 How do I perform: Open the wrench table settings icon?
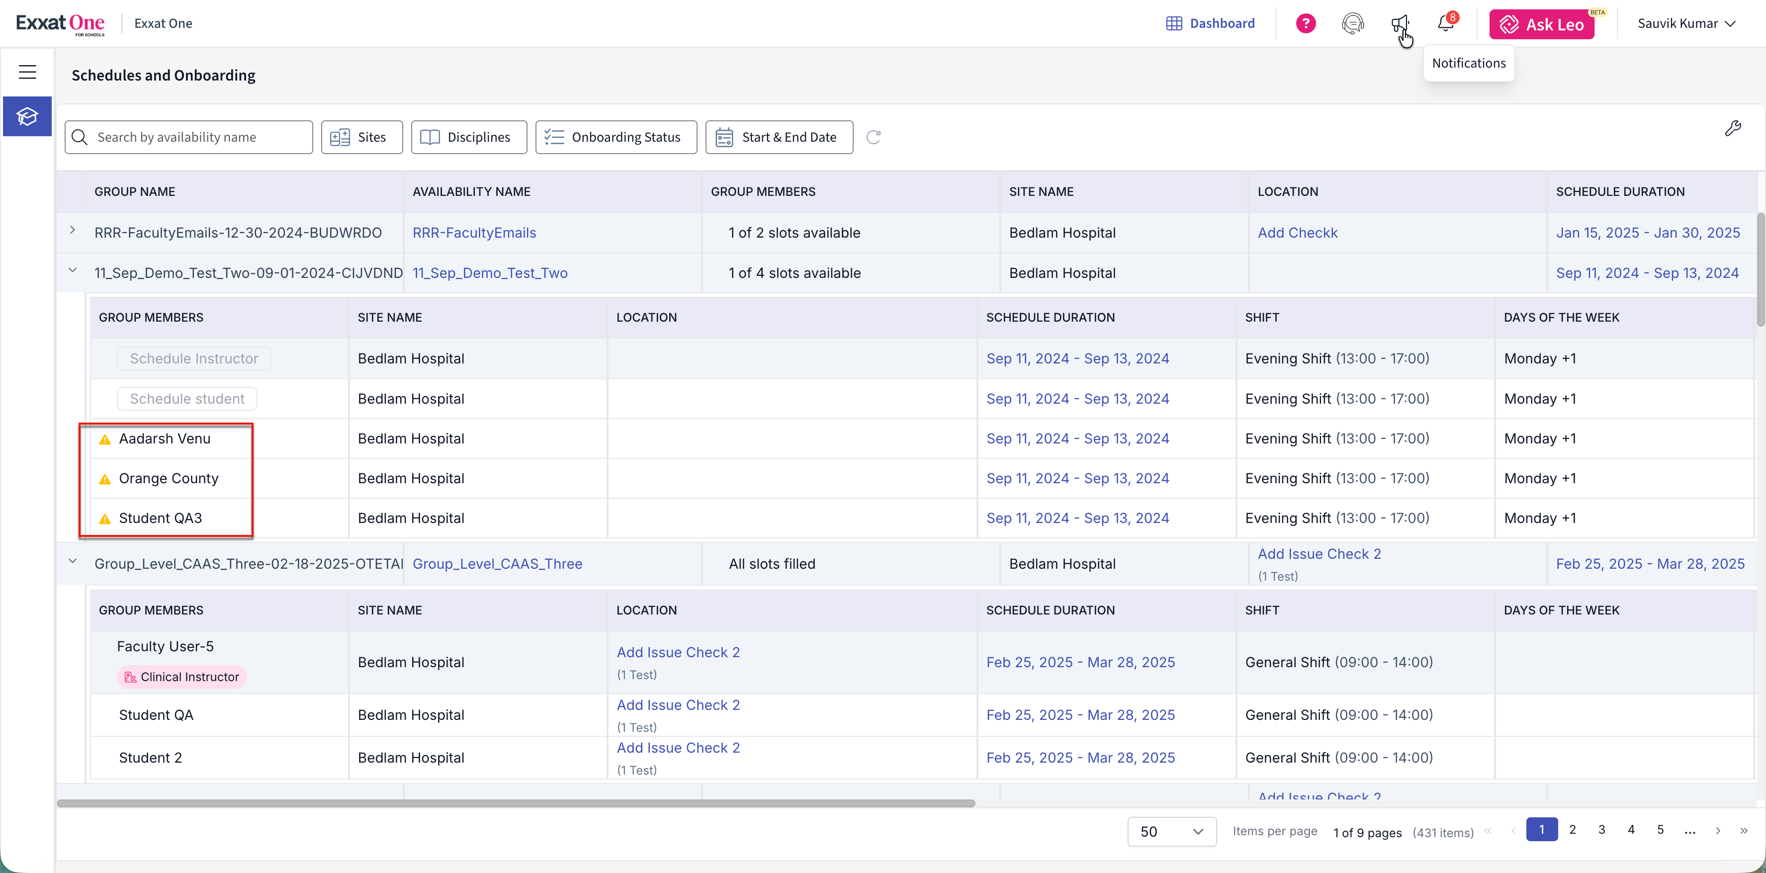pos(1732,128)
